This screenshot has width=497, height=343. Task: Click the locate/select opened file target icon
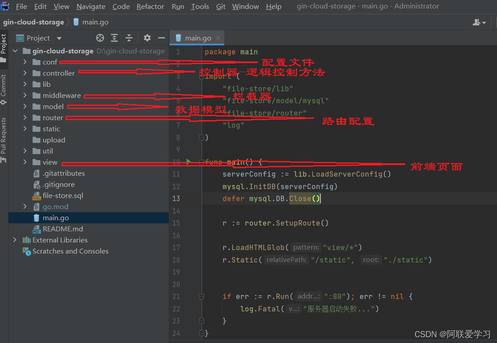click(100, 38)
